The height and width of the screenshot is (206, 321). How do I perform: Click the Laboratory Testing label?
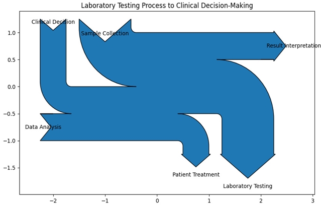pyautogui.click(x=248, y=186)
